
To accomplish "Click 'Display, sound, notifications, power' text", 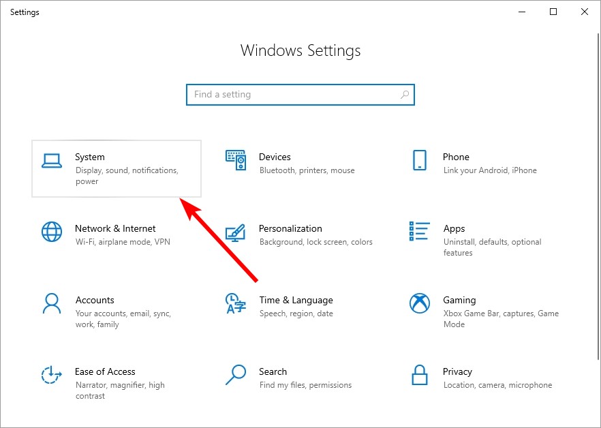I will coord(127,176).
